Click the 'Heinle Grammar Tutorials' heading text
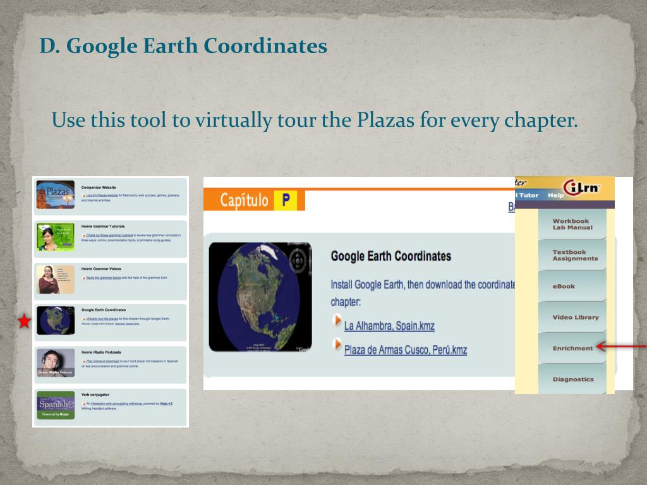Image resolution: width=647 pixels, height=485 pixels. pos(103,227)
